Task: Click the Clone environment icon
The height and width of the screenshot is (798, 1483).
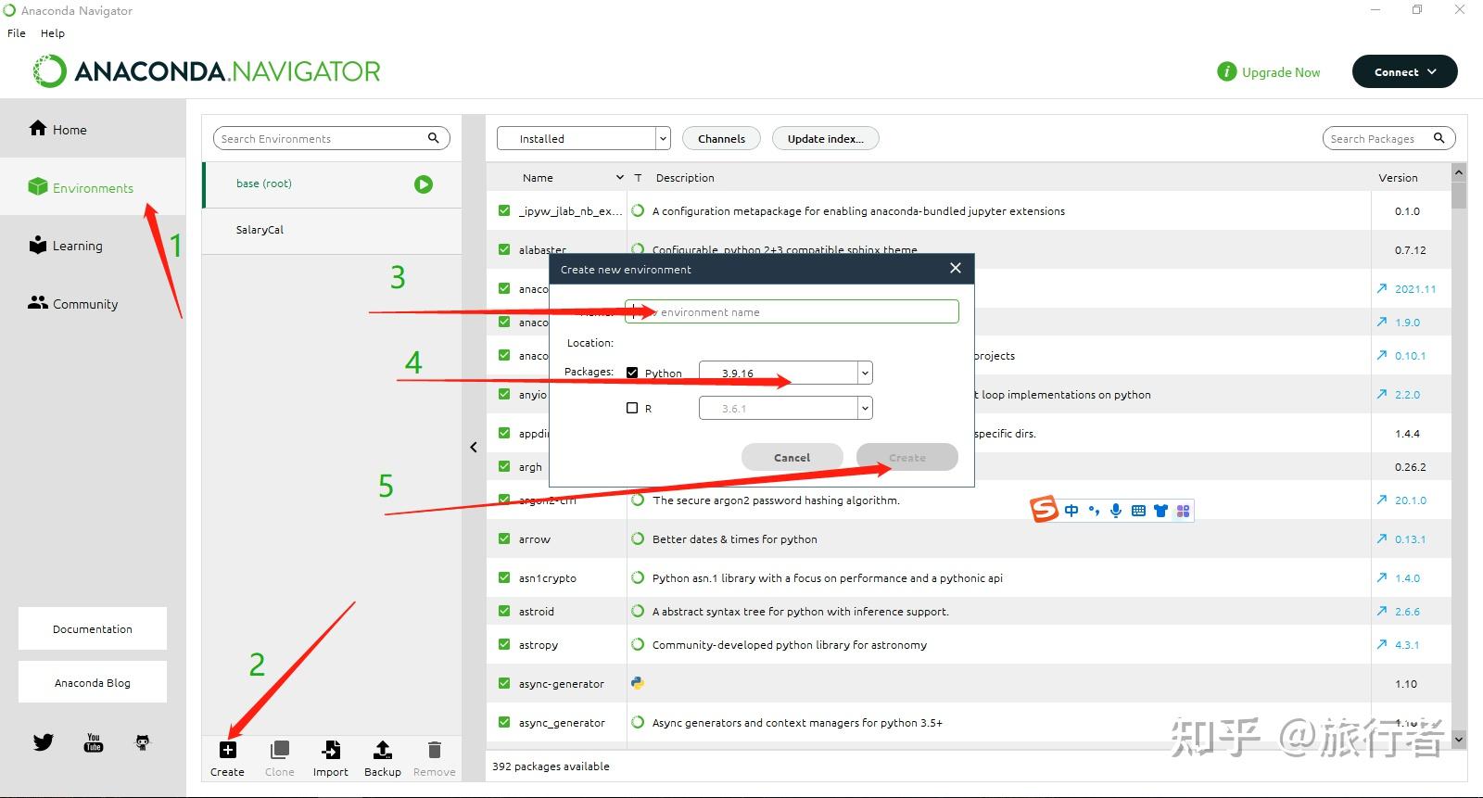Action: (x=279, y=749)
